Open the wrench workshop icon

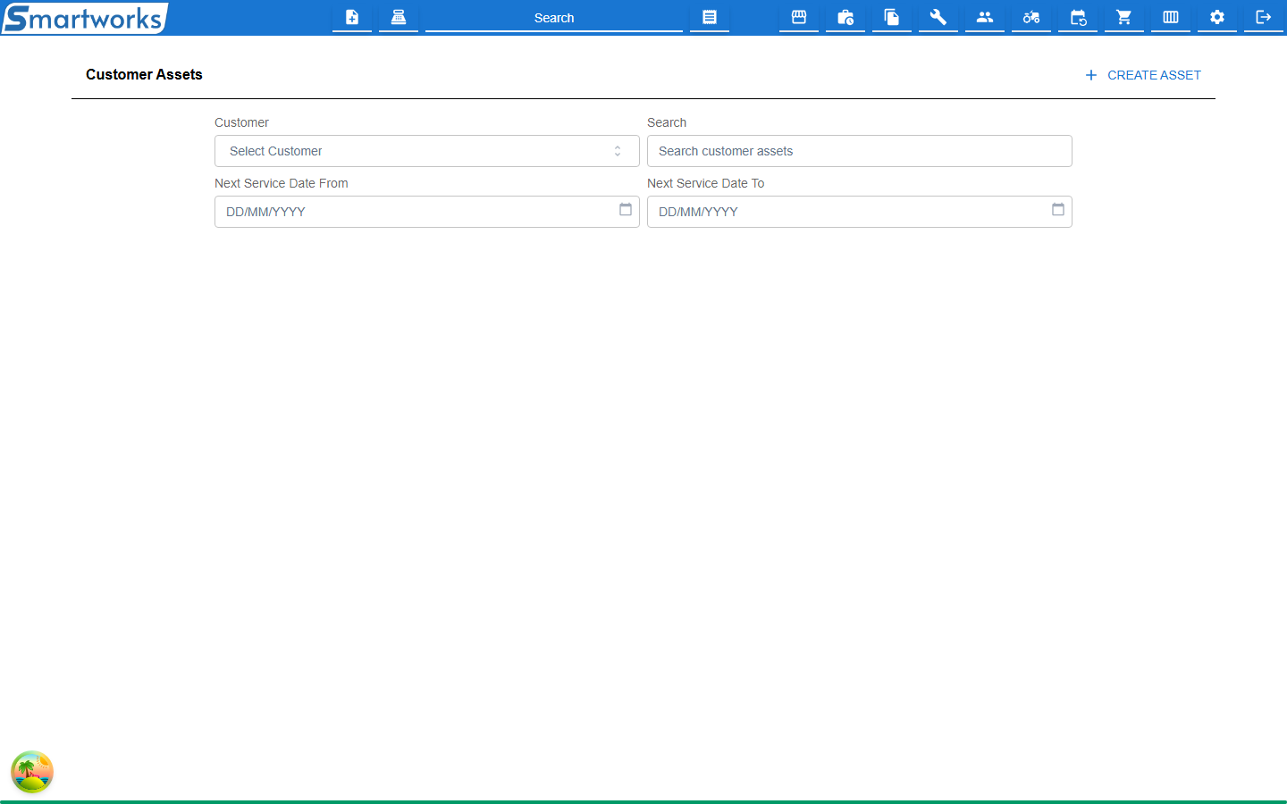tap(938, 17)
